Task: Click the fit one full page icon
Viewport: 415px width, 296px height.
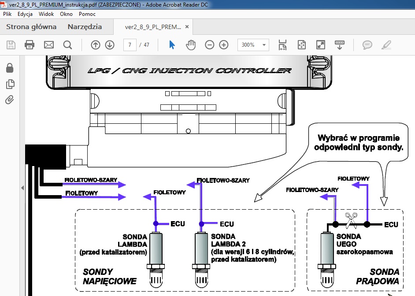Action: (301, 44)
